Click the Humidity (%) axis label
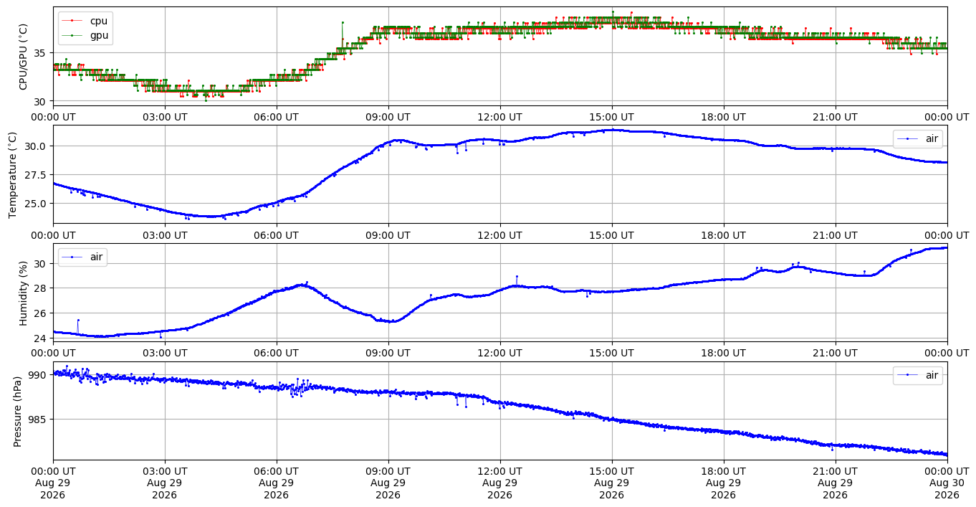 pos(24,293)
